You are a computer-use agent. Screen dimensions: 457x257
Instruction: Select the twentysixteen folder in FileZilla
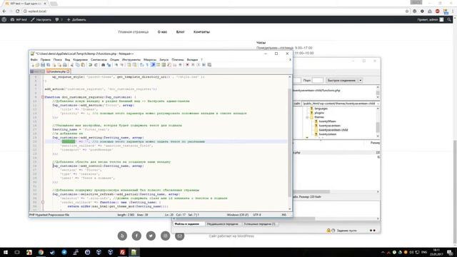[x=327, y=134]
